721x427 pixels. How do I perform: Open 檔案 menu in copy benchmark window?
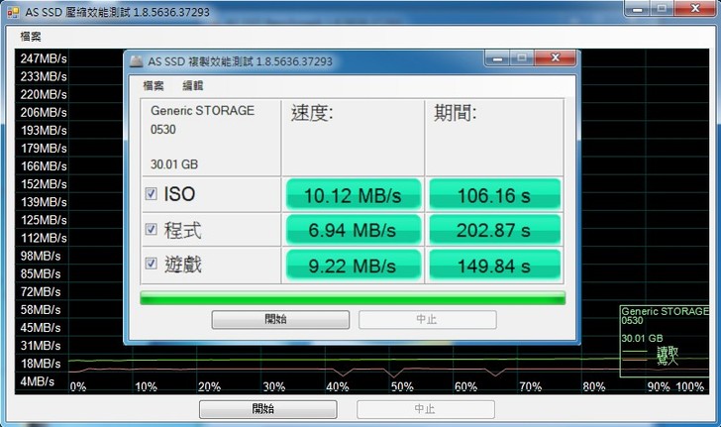click(154, 85)
